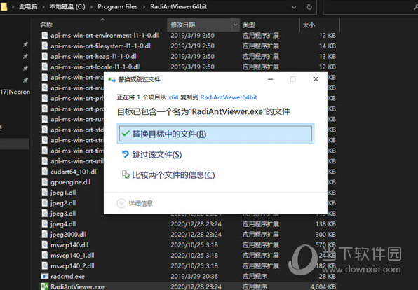The image size is (418, 290).
Task: Select file api-ms-win-crt-environment-l1-1-0.dll
Action: coord(105,36)
